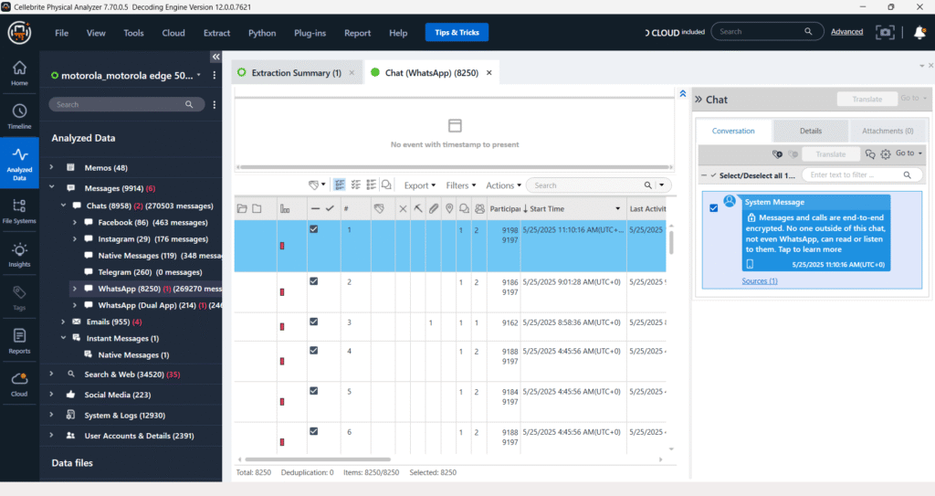
Task: Collapse the Messages (9914) tree node
Action: pyautogui.click(x=51, y=188)
